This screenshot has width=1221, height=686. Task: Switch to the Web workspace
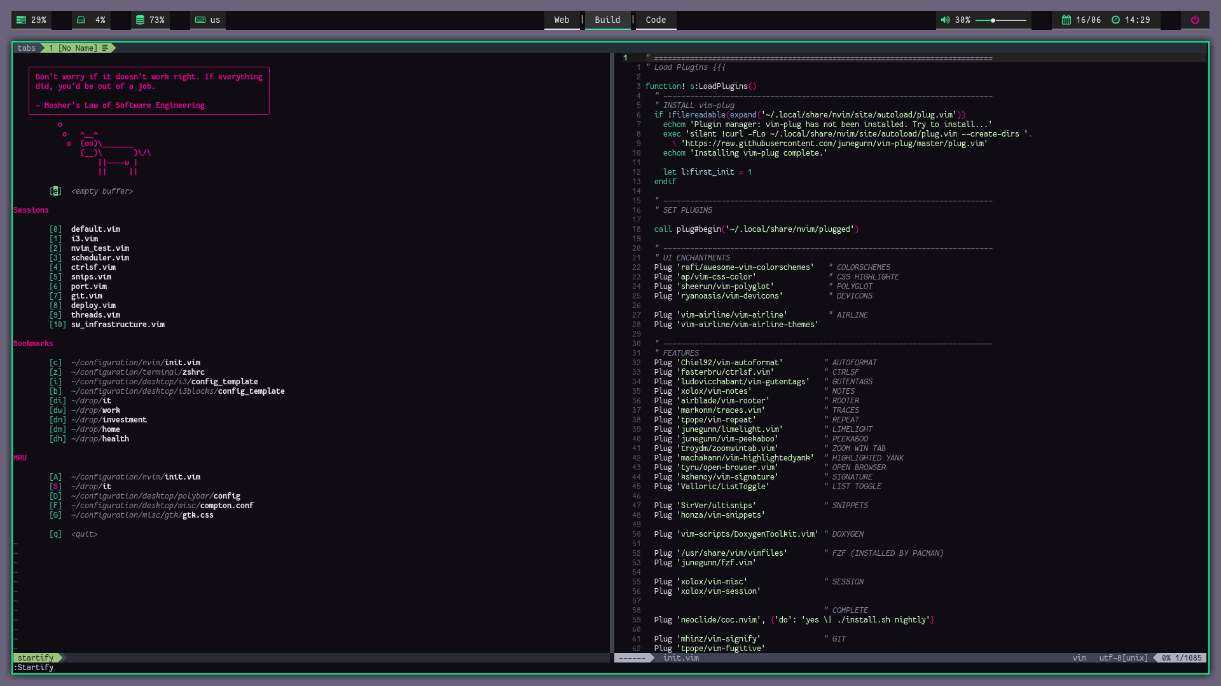coord(562,20)
